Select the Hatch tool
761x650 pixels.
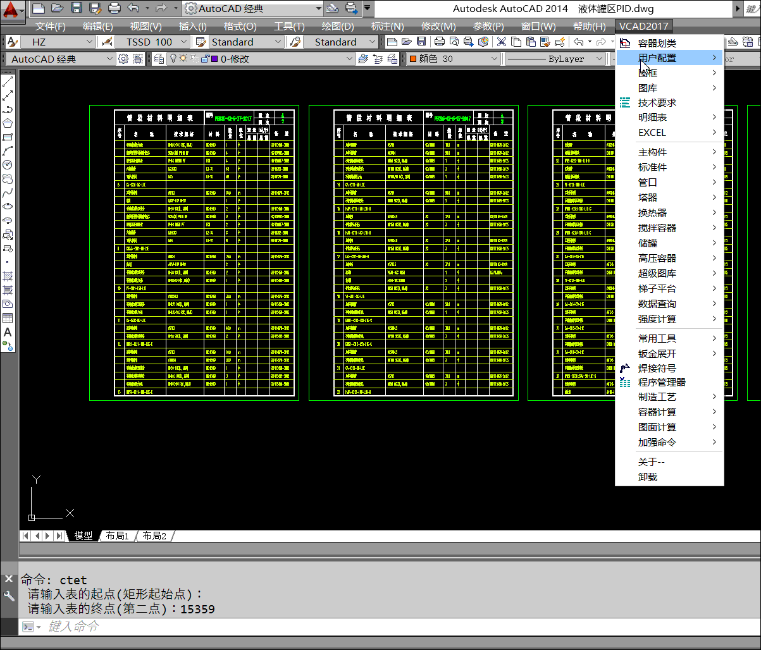tap(8, 276)
